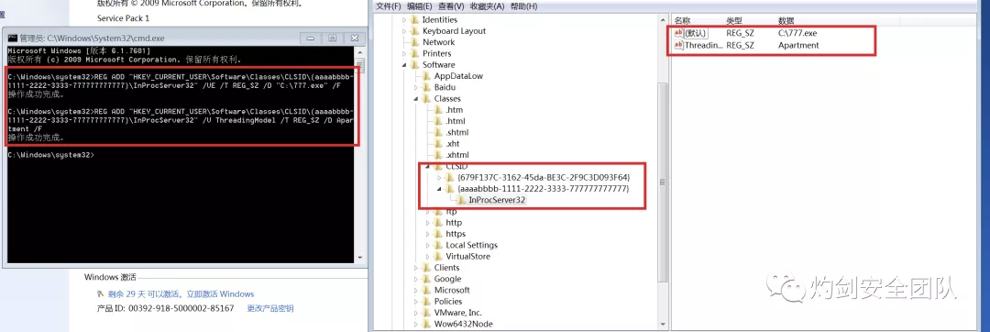This screenshot has width=990, height=332.
Task: Select the .html key folder icon
Action: coord(437,121)
